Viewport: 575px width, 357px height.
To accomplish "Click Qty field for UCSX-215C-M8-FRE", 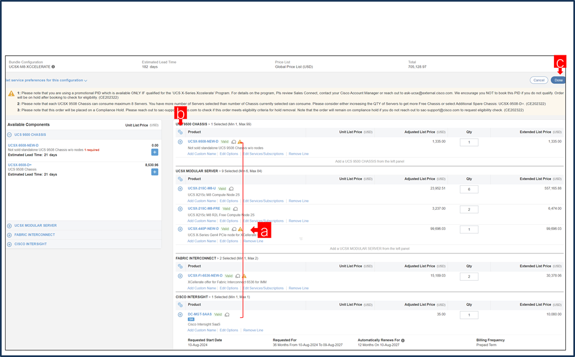I will (x=469, y=209).
